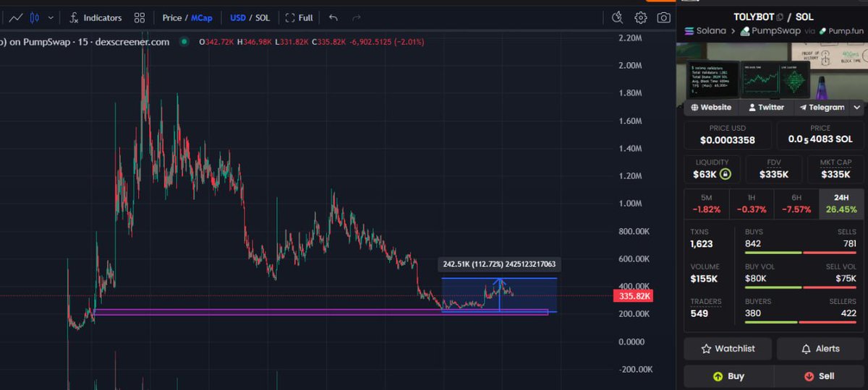Open the token Website link
The image size is (868, 390).
click(x=710, y=107)
